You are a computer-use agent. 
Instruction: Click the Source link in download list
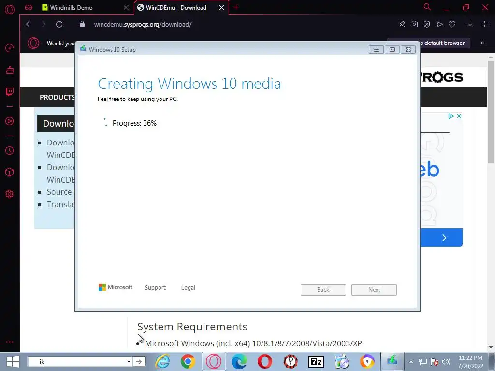[x=59, y=192]
